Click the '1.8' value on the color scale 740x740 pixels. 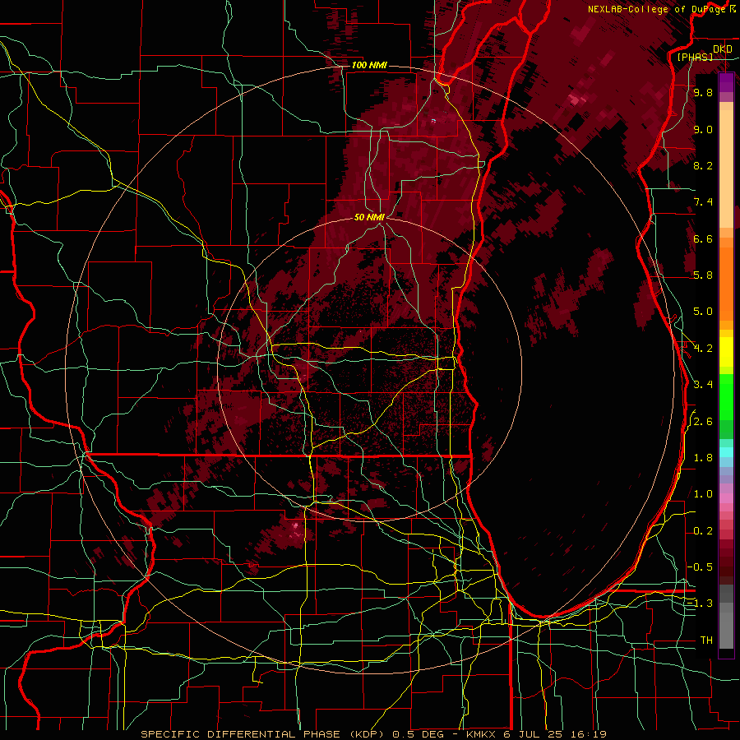pyautogui.click(x=703, y=458)
